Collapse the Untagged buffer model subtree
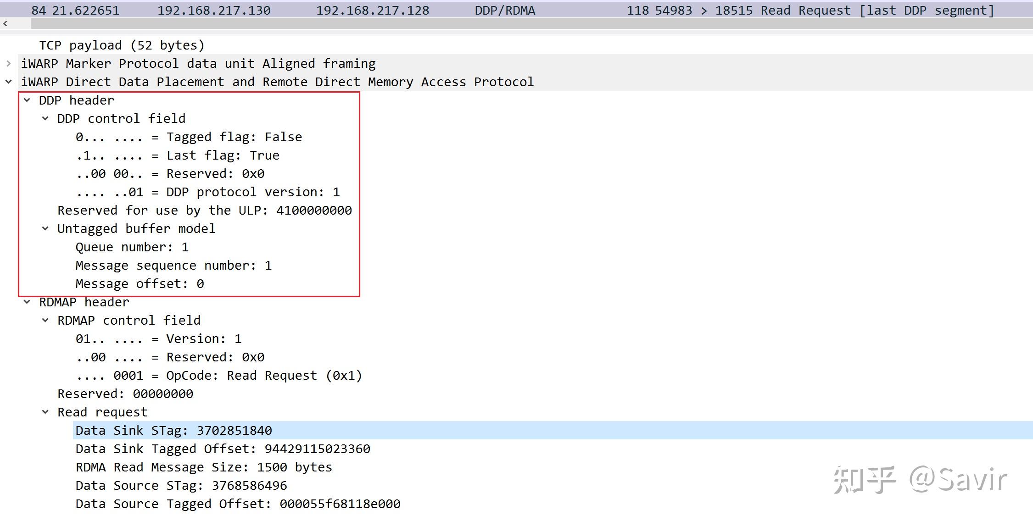This screenshot has height=521, width=1033. coord(45,228)
